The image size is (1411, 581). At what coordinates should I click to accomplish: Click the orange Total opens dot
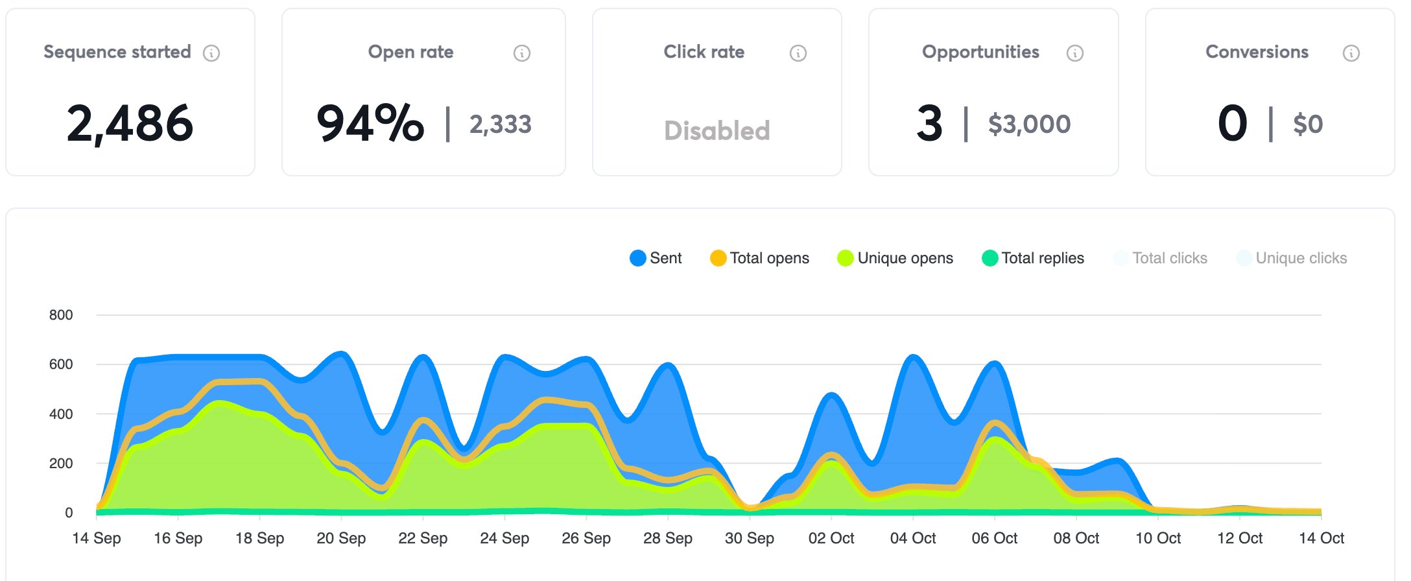click(718, 258)
